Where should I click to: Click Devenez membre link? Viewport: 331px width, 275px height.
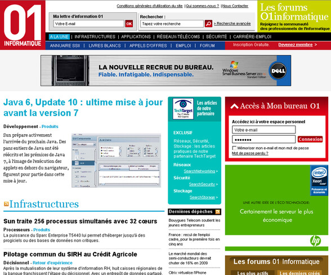(296, 45)
